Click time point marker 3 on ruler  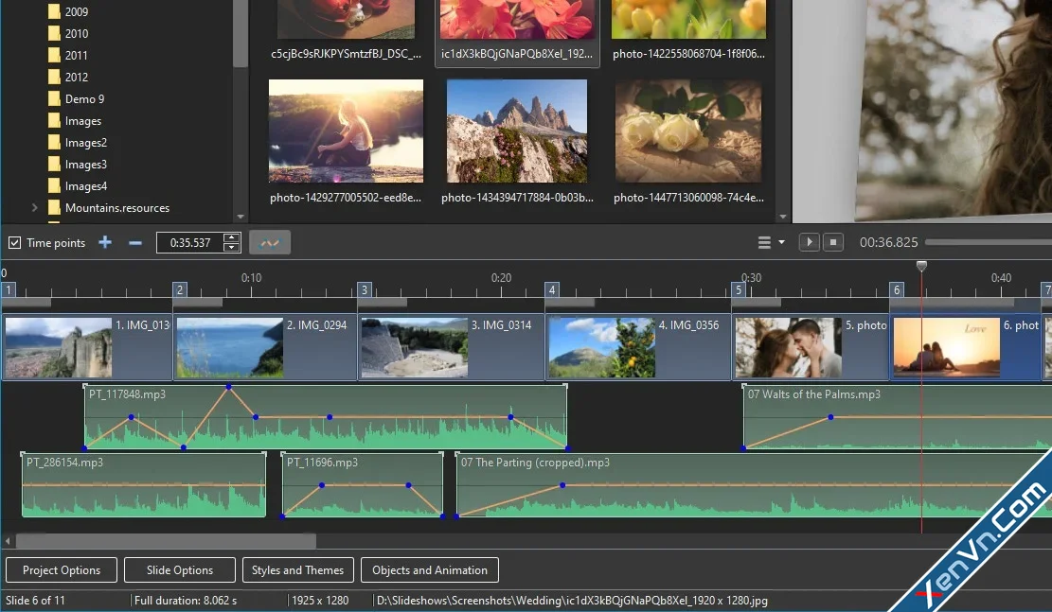[x=365, y=289]
